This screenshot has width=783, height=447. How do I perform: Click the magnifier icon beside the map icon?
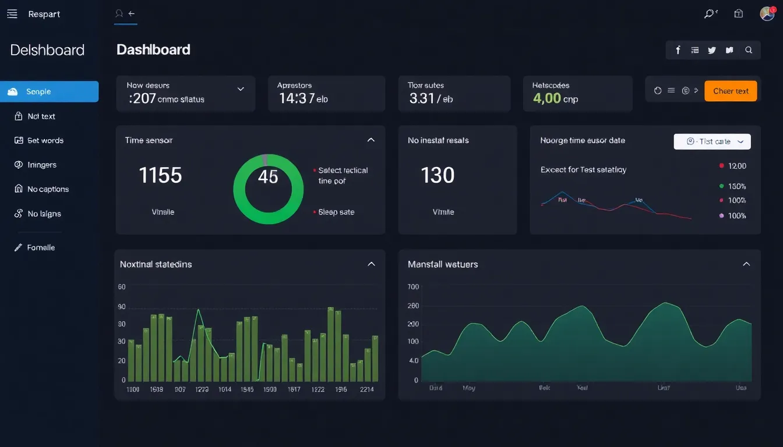(x=749, y=50)
